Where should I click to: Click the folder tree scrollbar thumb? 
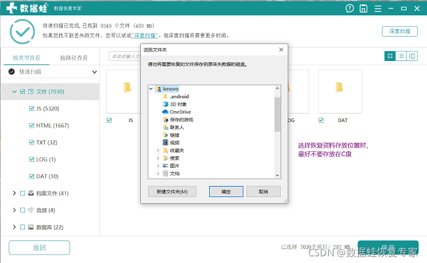pyautogui.click(x=277, y=114)
